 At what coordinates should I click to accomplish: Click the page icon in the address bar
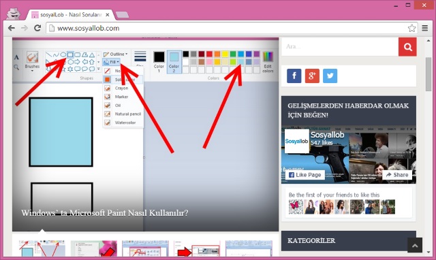coord(52,28)
